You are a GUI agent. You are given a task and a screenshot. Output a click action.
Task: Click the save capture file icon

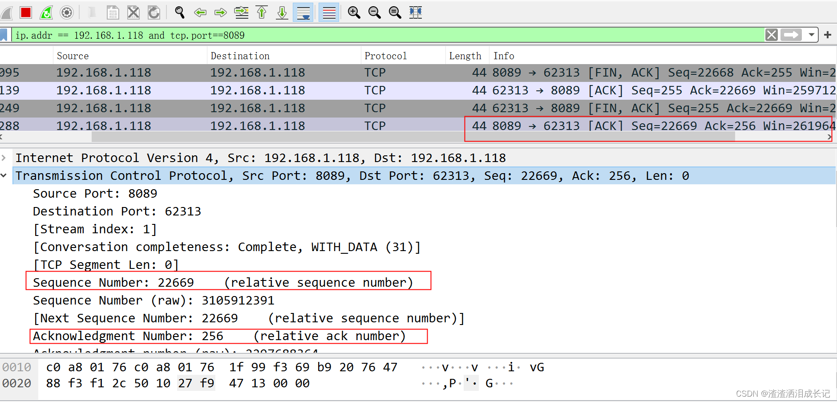(113, 12)
